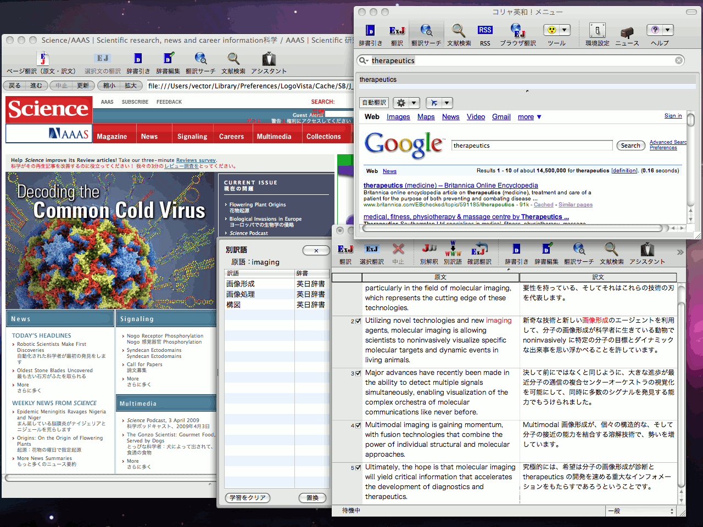Click the 学習をクリア button
This screenshot has height=527, width=703.
[x=248, y=498]
